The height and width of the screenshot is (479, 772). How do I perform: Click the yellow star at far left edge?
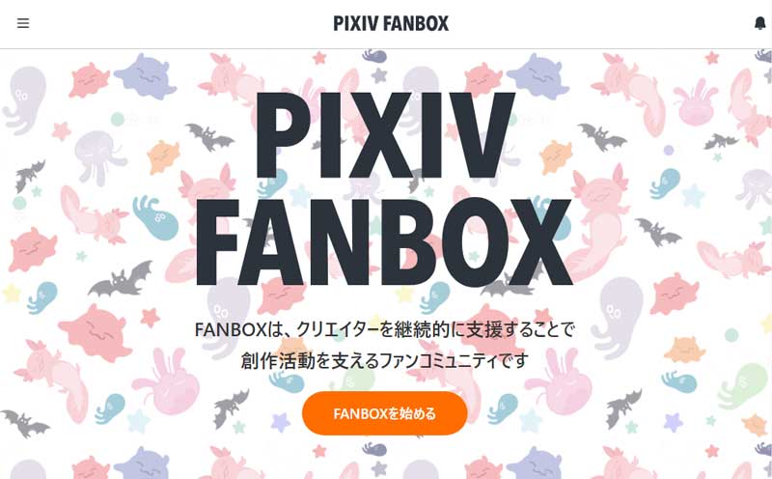tap(12, 294)
